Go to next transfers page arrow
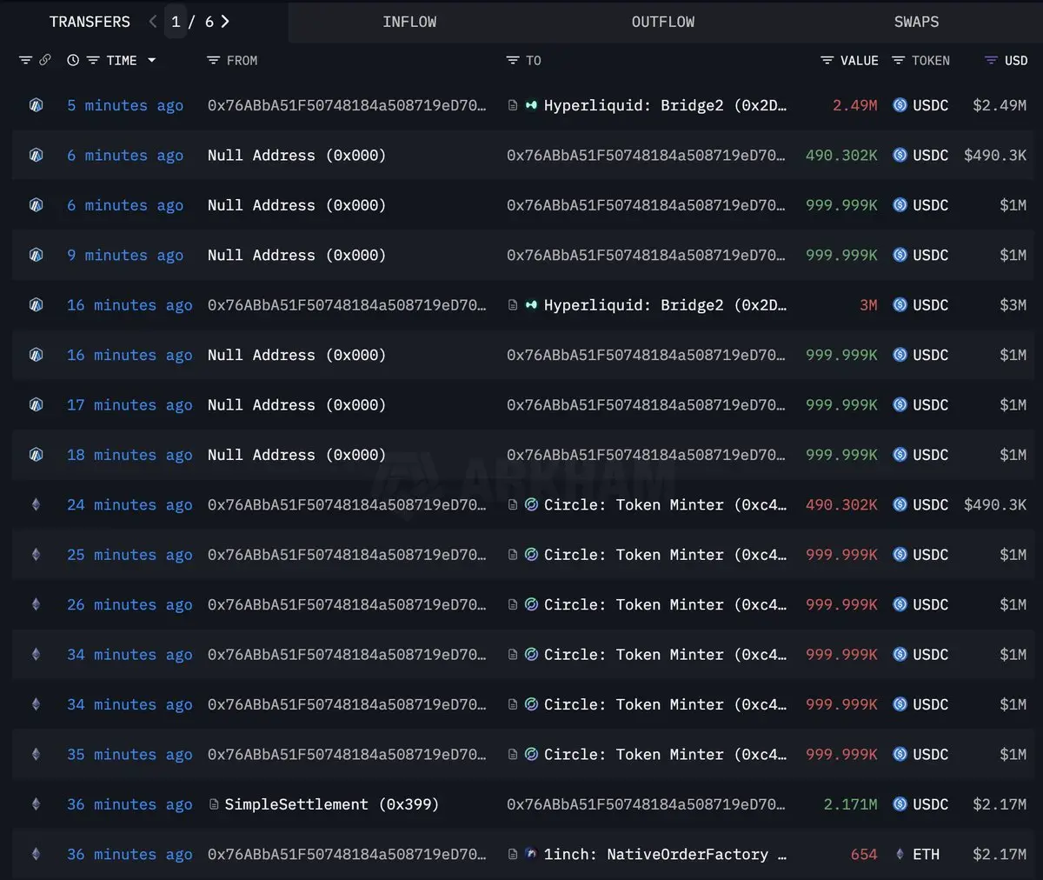The image size is (1043, 880). 225,22
